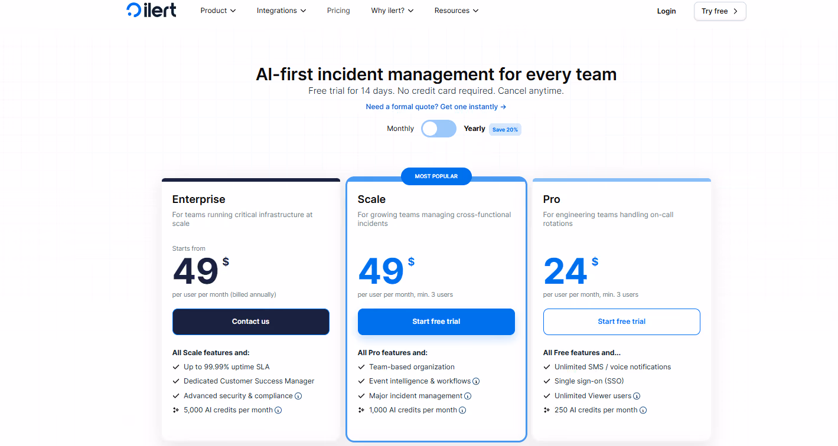Click 'AI-first incident management for every team' headline
The image size is (838, 446).
pos(436,74)
